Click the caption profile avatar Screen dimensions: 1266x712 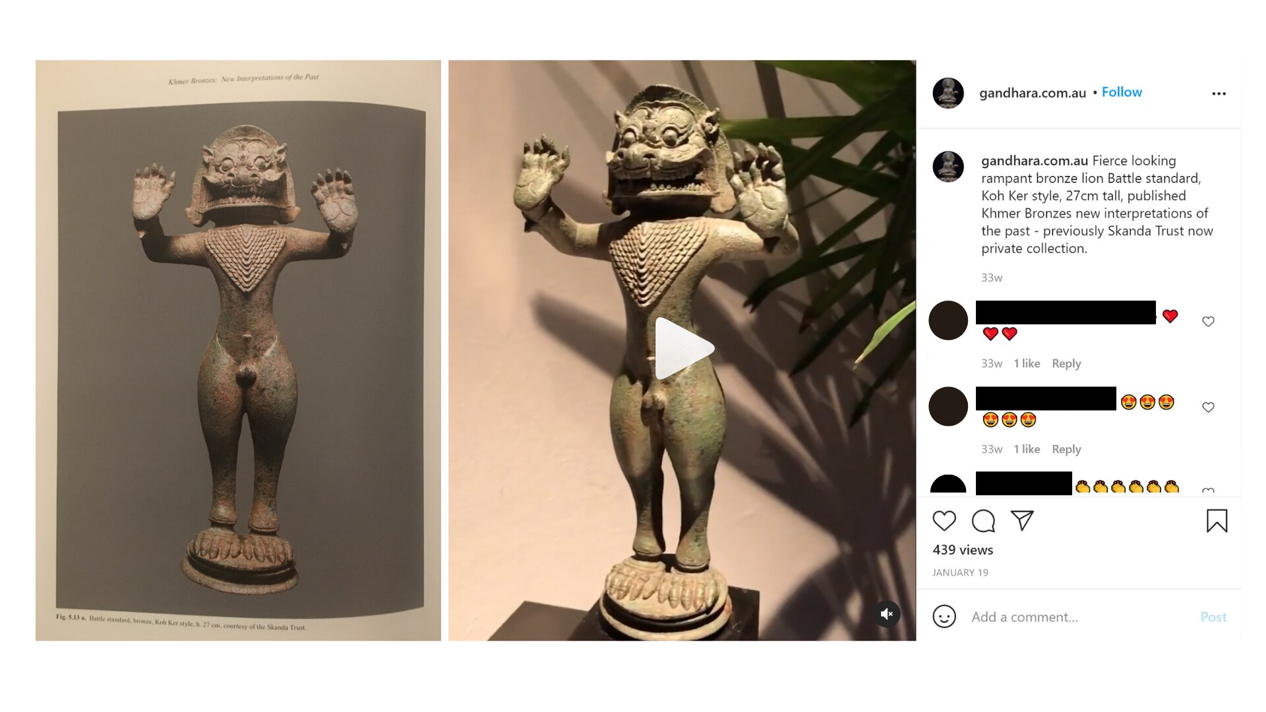point(948,166)
